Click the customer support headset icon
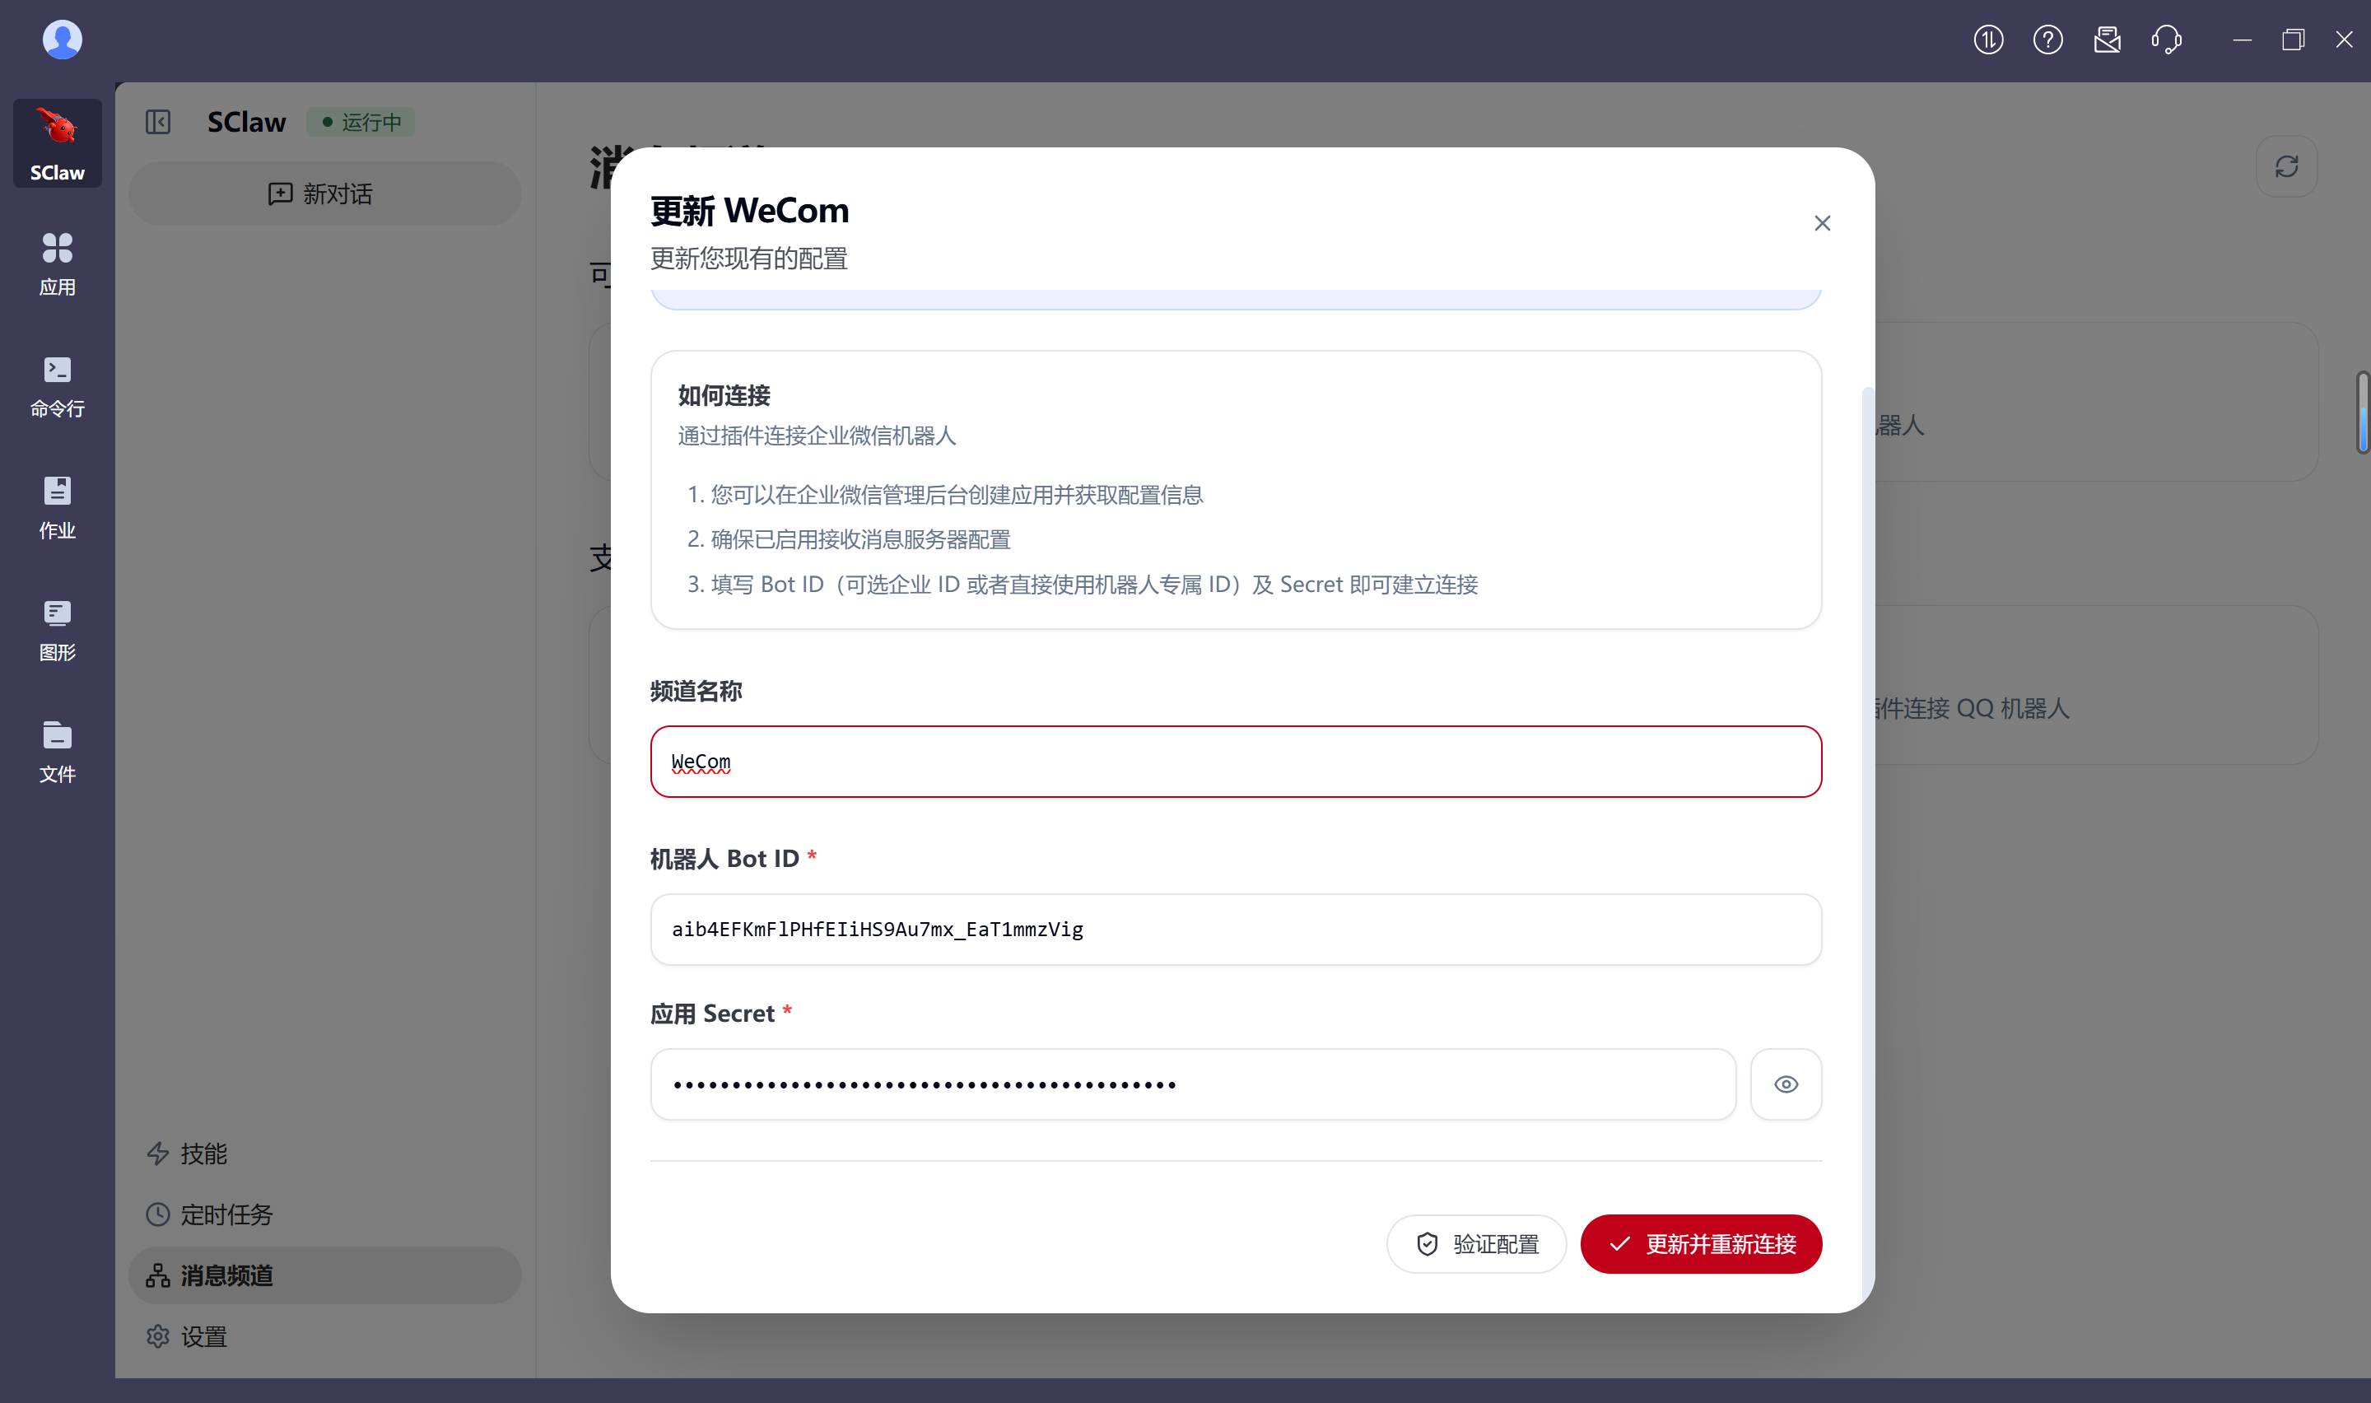This screenshot has width=2371, height=1403. (x=2166, y=40)
